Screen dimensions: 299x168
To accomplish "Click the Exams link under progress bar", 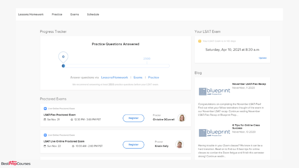I will pos(138,77).
